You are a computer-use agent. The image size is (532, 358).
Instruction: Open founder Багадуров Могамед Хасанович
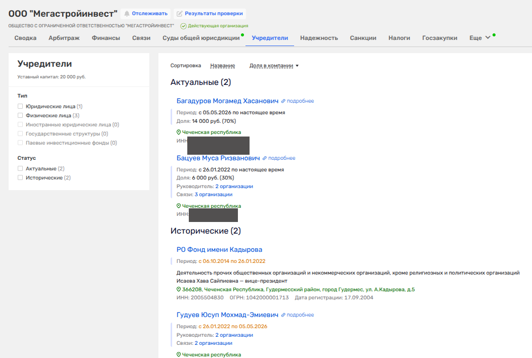pos(227,101)
